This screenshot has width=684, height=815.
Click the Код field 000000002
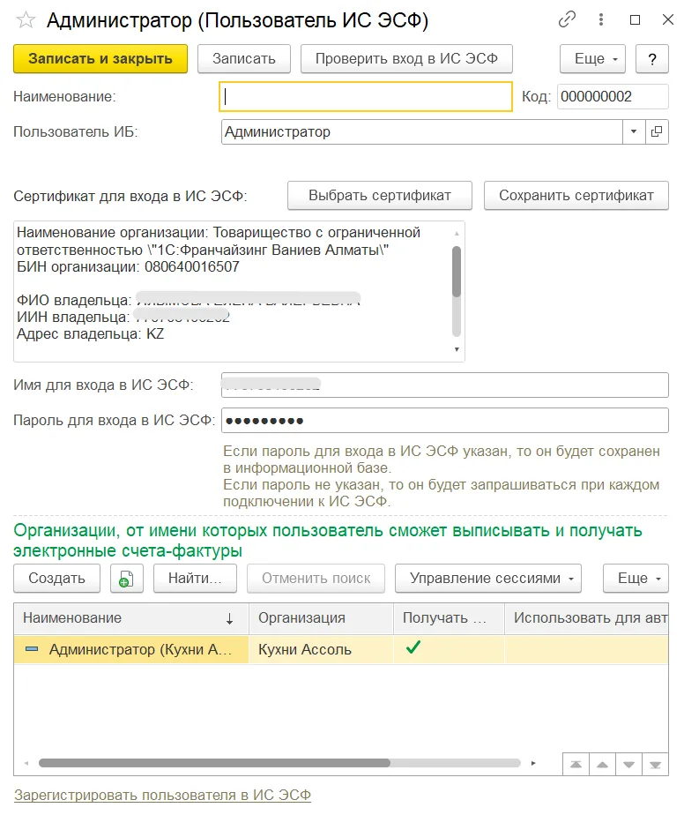(613, 97)
